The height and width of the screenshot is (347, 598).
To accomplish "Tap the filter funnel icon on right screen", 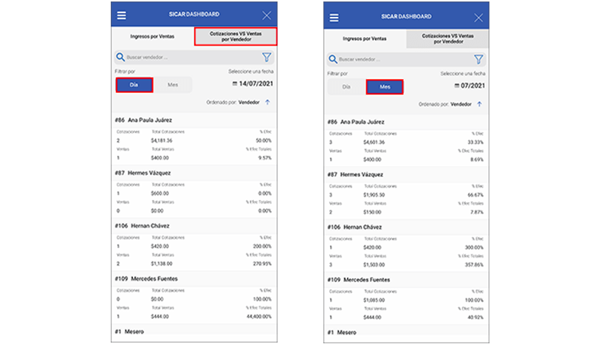I will tap(478, 59).
